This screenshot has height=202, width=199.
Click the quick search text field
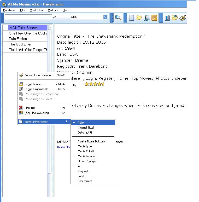[28, 17]
